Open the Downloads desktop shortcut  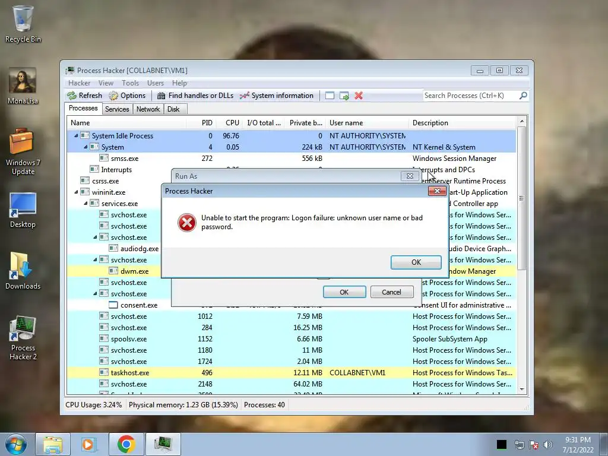click(x=23, y=271)
